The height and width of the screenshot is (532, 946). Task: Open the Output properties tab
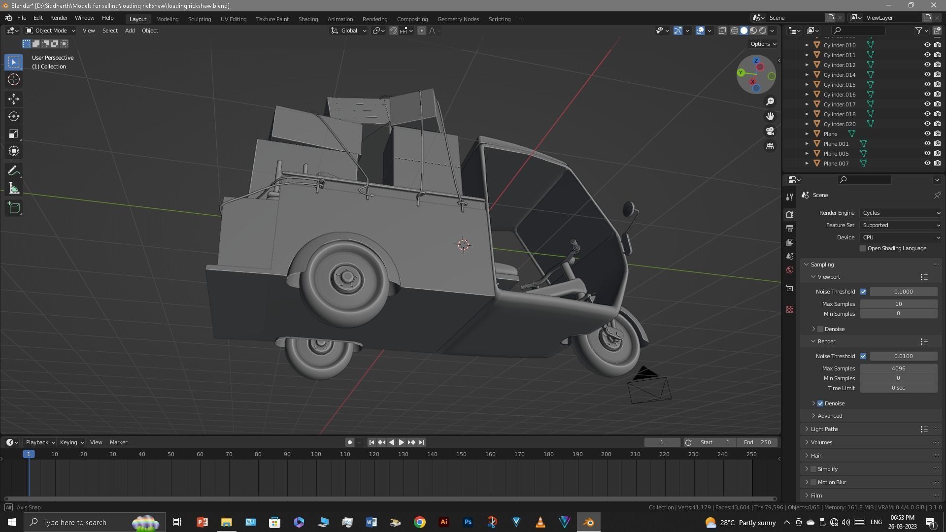[790, 229]
